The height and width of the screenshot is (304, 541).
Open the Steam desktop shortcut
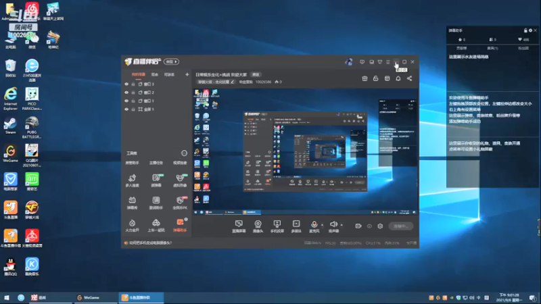click(x=10, y=126)
